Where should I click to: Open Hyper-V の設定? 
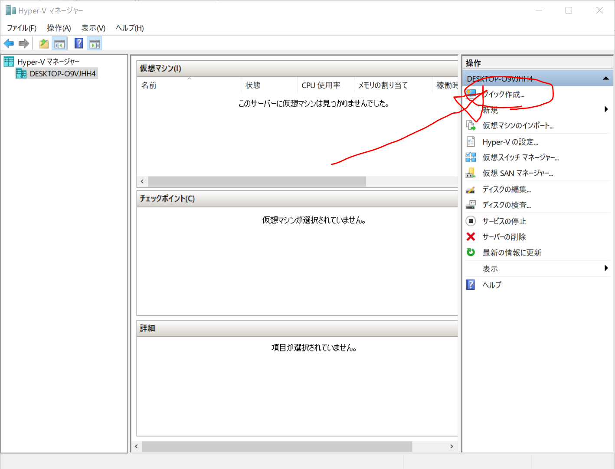tap(510, 142)
